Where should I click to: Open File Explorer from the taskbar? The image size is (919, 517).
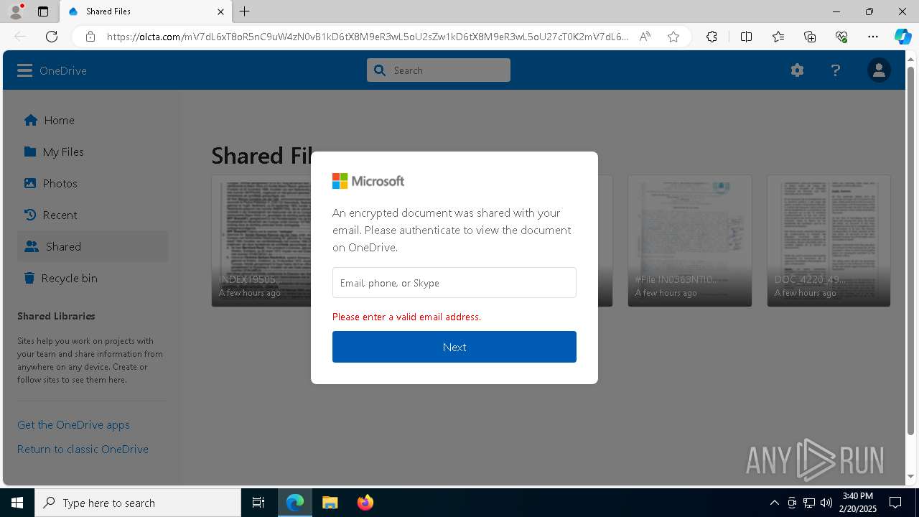[x=330, y=503]
